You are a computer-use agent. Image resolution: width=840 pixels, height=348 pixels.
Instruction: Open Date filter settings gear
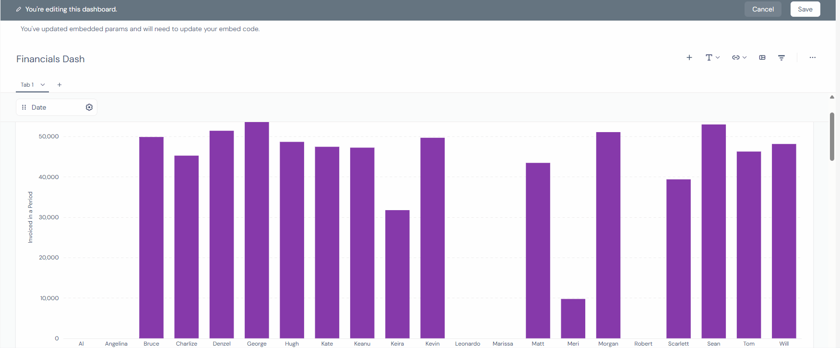(x=89, y=107)
